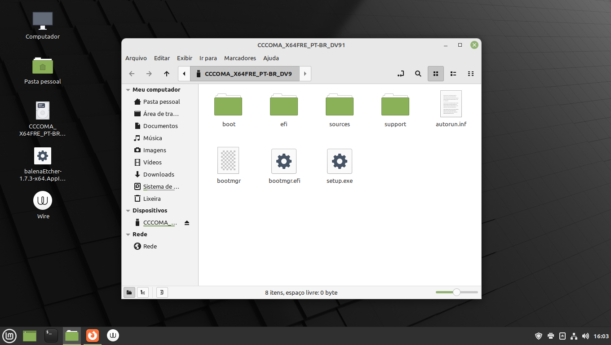Switch to icon view

click(436, 74)
